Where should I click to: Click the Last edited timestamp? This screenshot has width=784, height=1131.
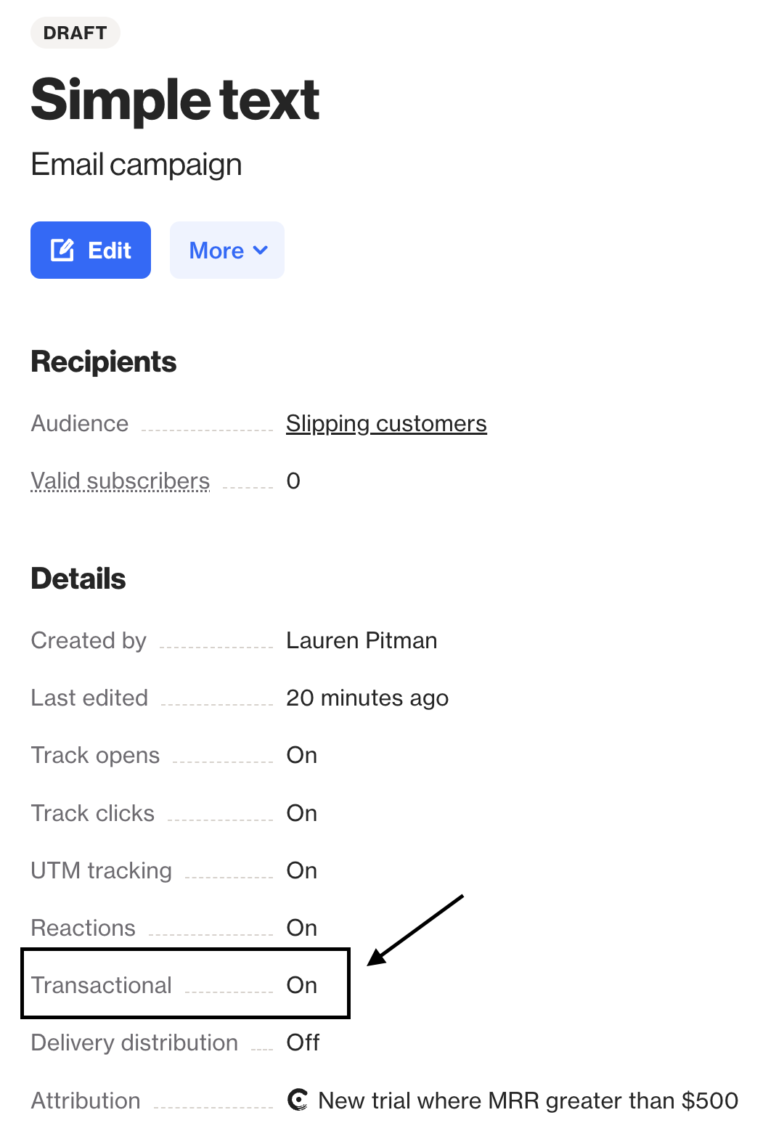click(x=367, y=698)
